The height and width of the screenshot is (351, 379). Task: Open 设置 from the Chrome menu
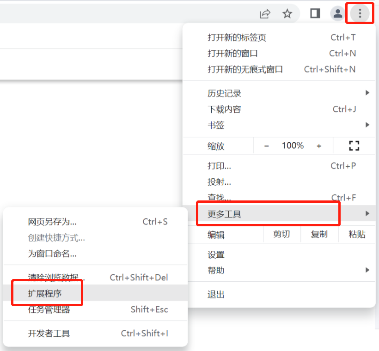(216, 254)
